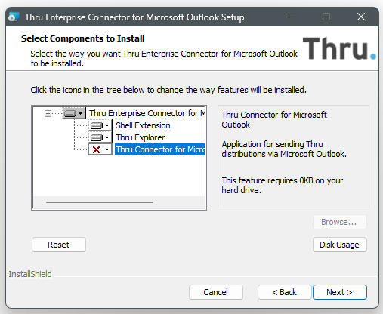Click the disabled Browse... button

(x=339, y=222)
